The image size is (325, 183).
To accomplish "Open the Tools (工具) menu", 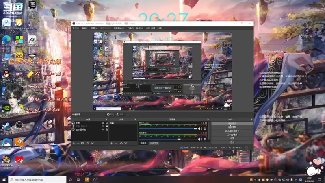I will 130,28.
